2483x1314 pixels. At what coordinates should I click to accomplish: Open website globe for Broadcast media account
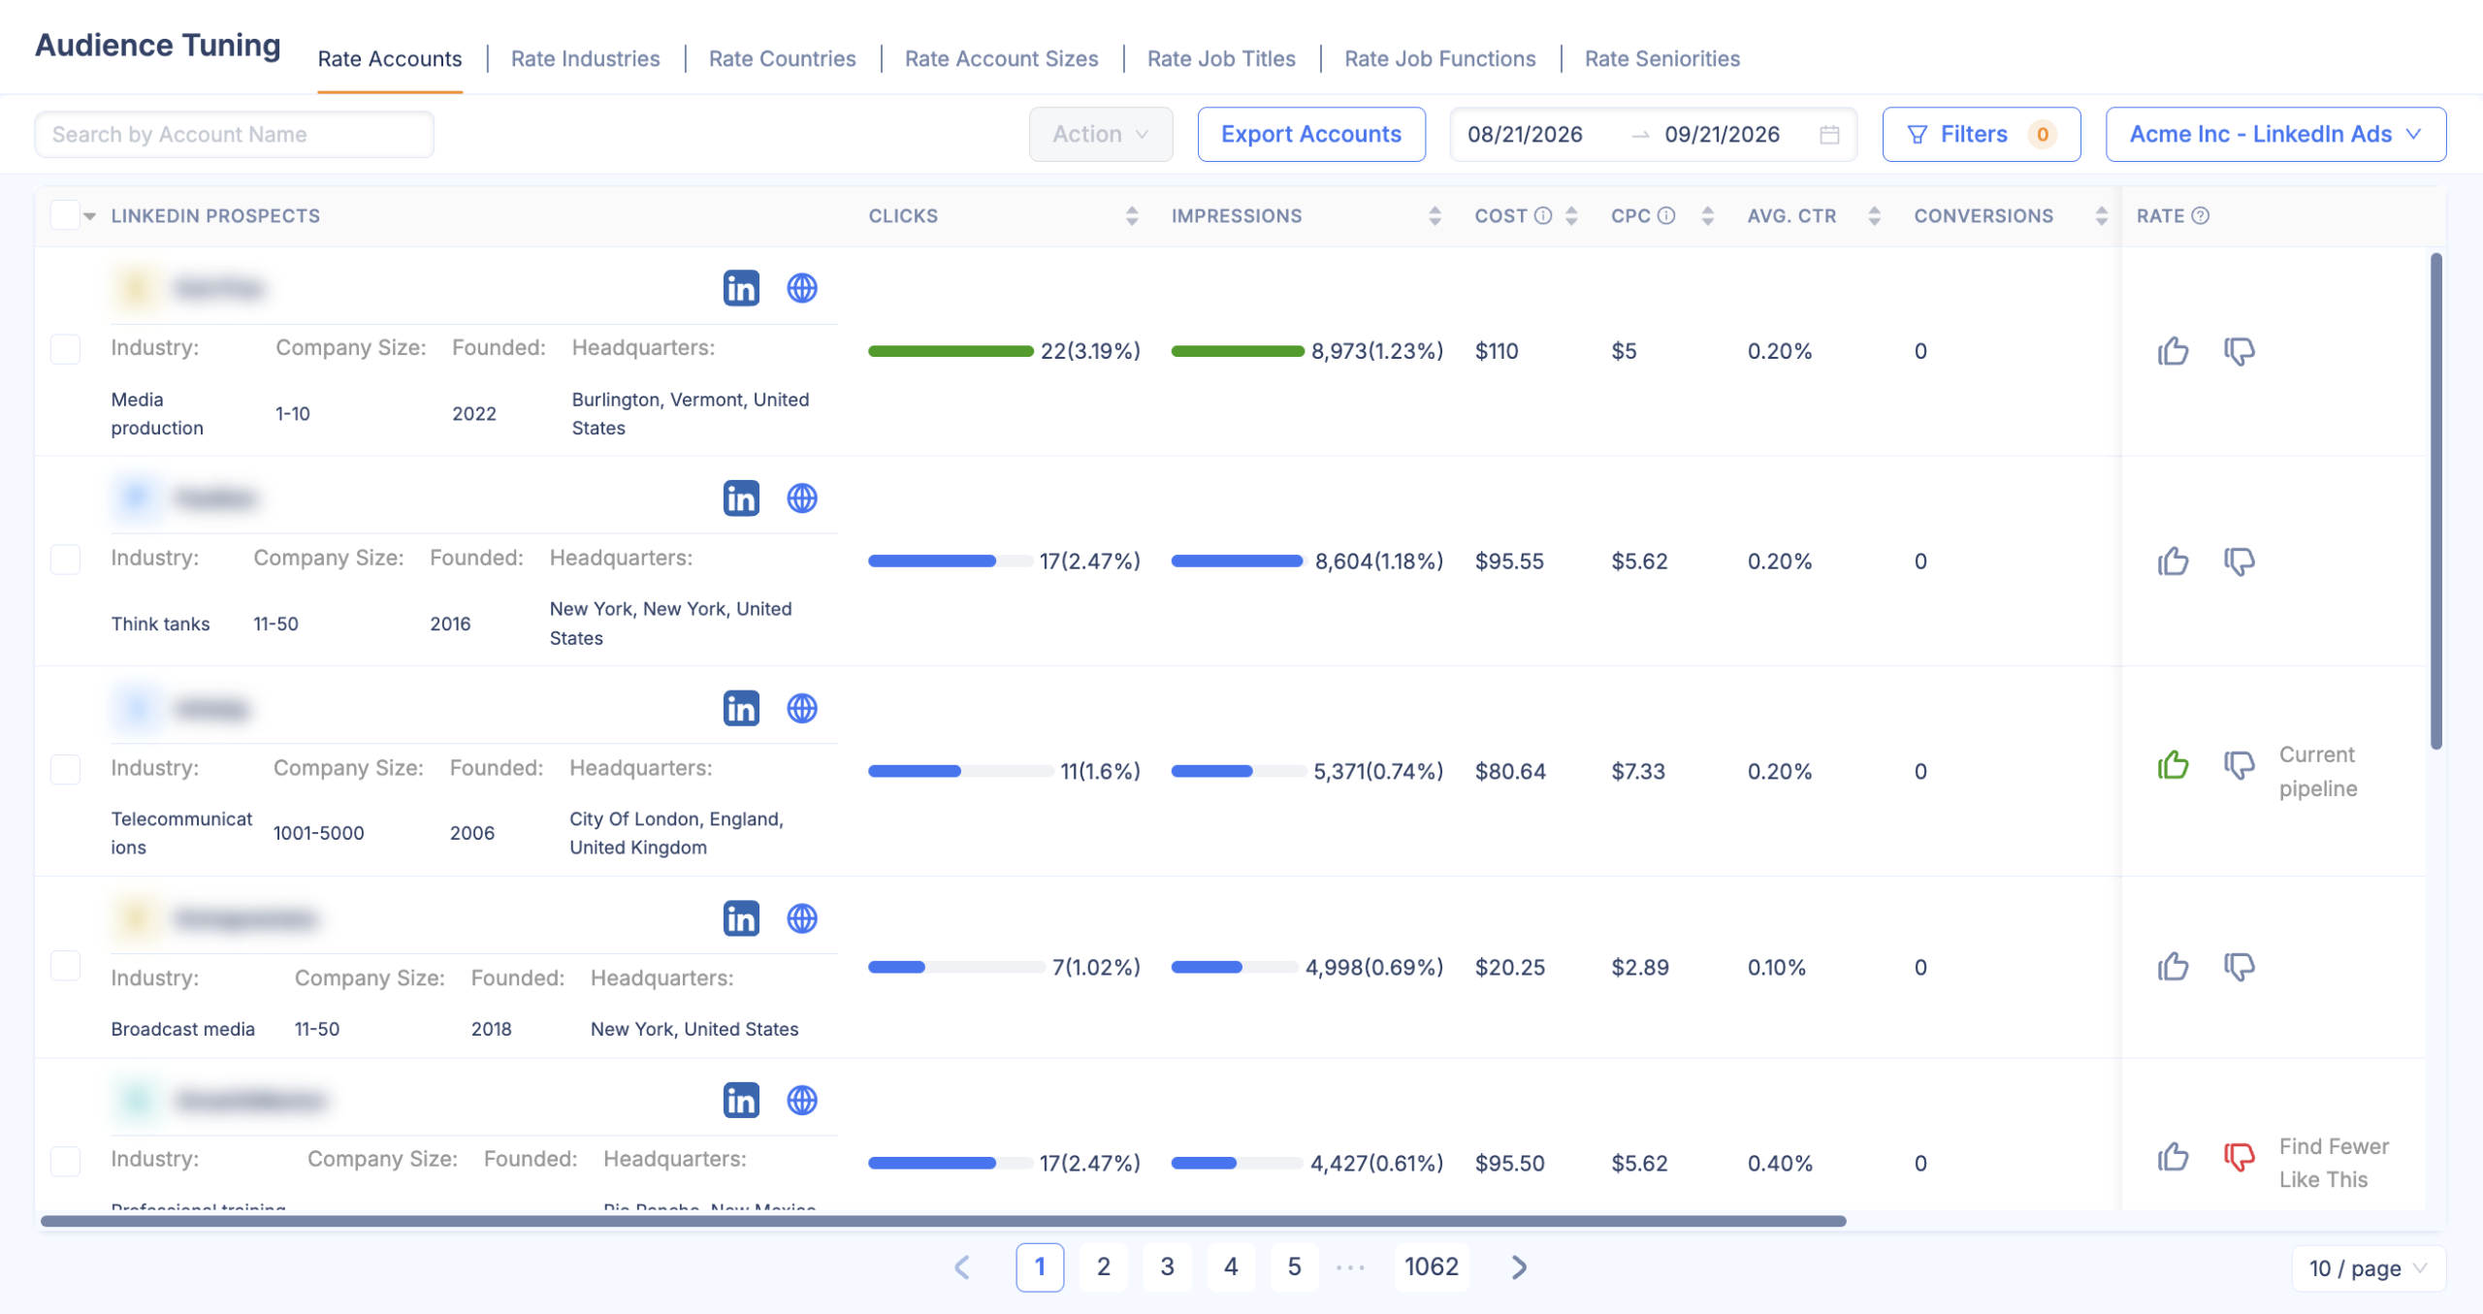click(802, 918)
